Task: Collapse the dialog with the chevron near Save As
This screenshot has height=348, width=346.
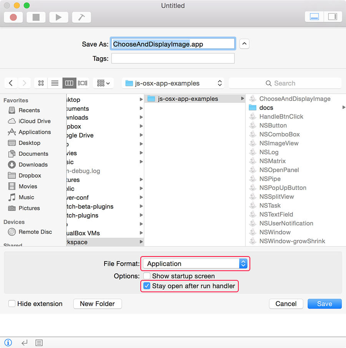Action: 244,43
